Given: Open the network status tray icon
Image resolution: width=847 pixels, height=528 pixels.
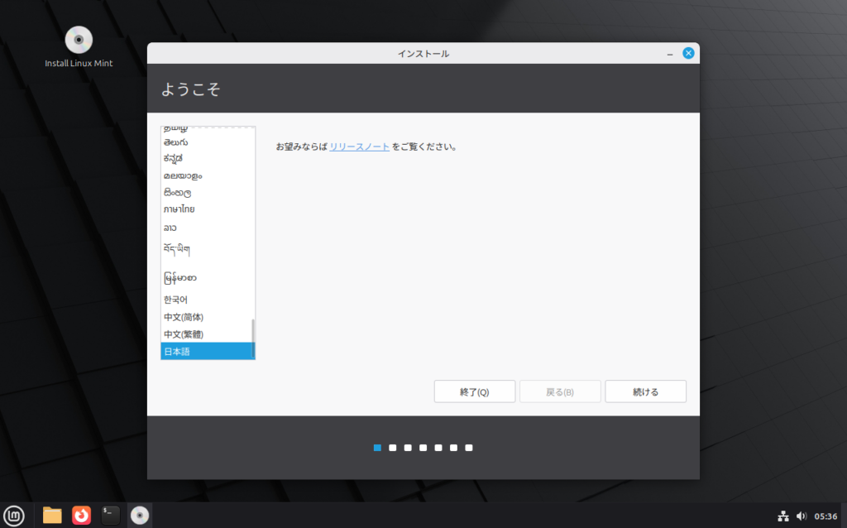Looking at the screenshot, I should pyautogui.click(x=782, y=516).
